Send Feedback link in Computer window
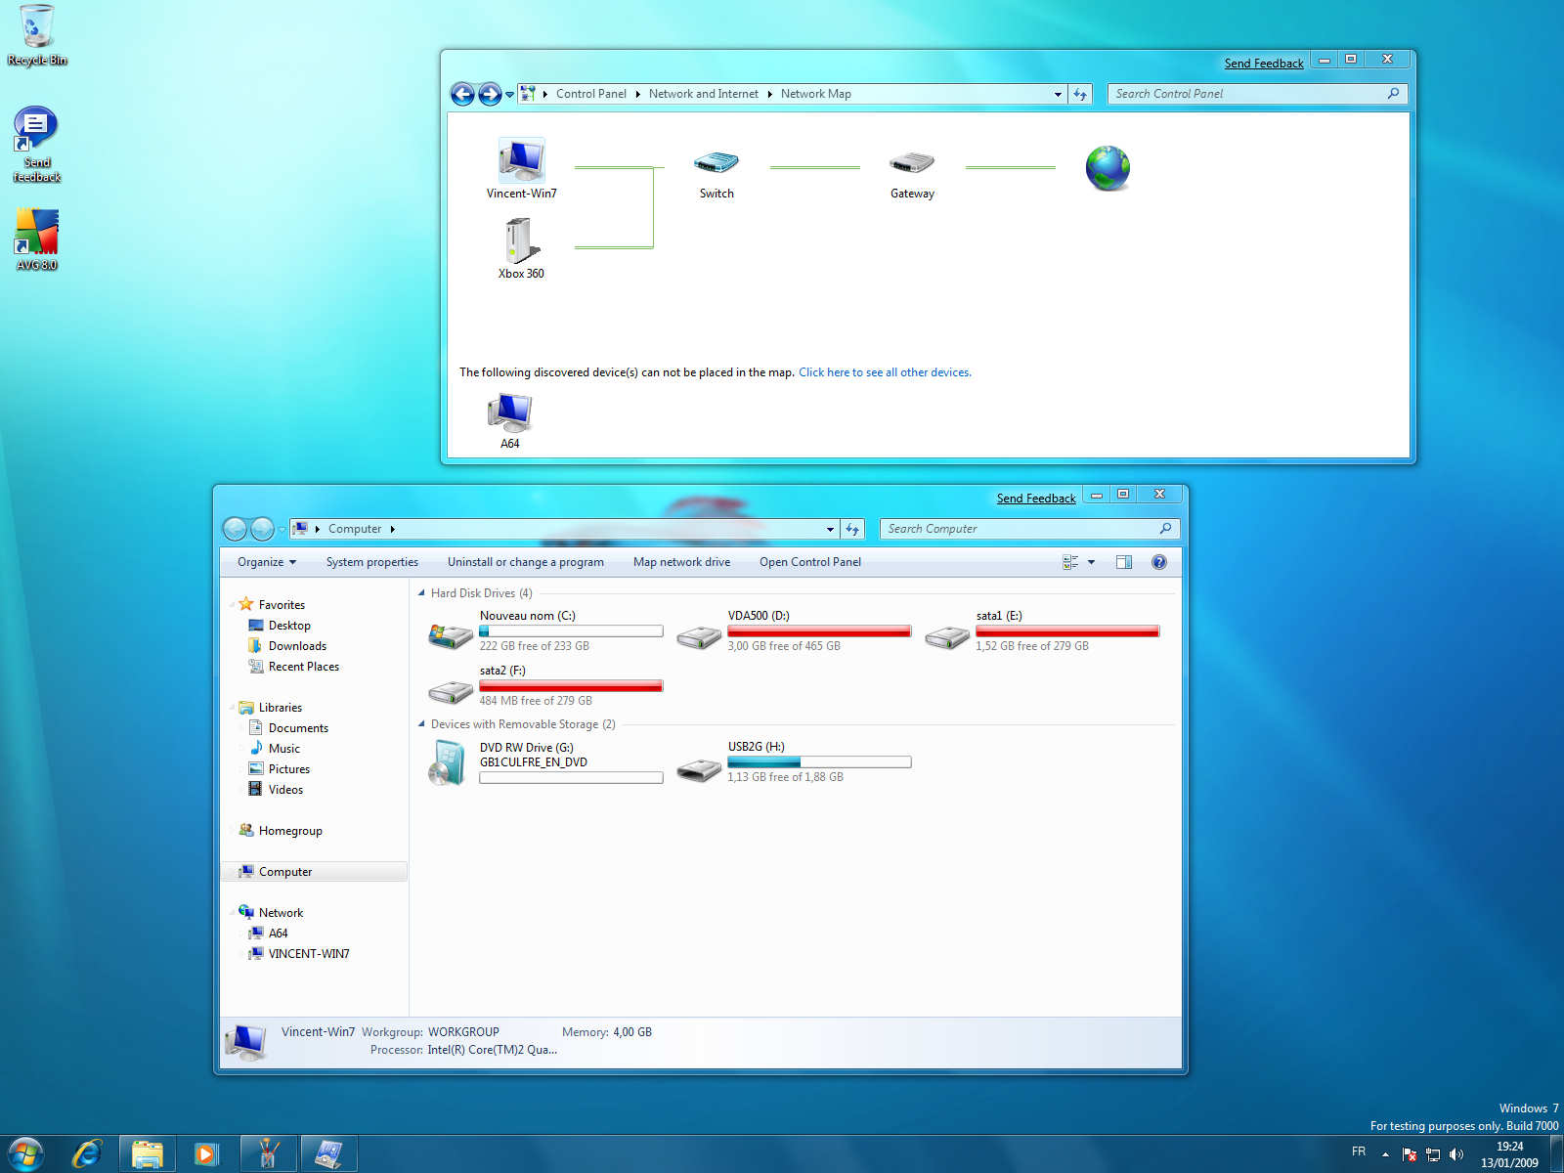This screenshot has height=1173, width=1564. click(1036, 499)
